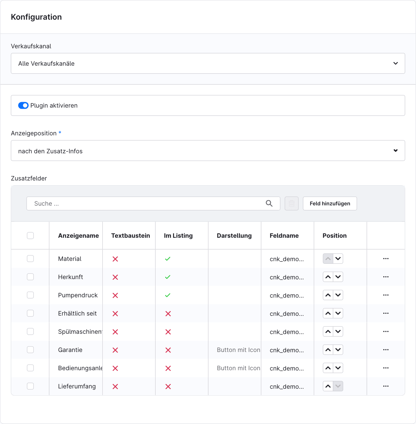Open the Verkaufskanal dropdown
Image resolution: width=416 pixels, height=424 pixels.
coord(208,63)
